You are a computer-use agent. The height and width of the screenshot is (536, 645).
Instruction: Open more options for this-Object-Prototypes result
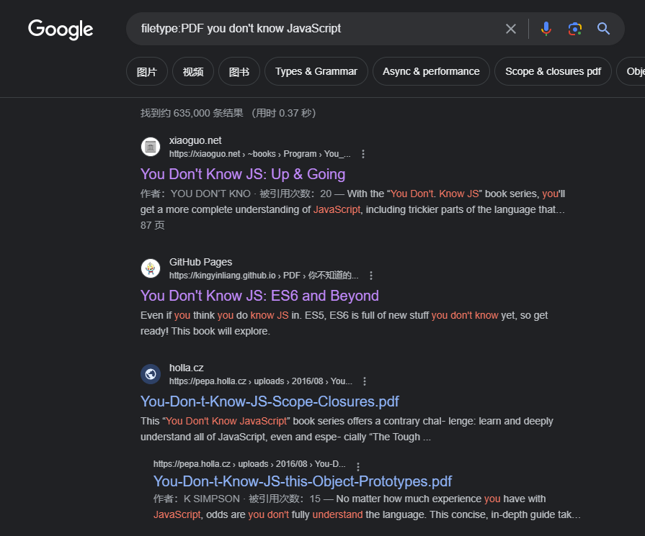point(358,467)
